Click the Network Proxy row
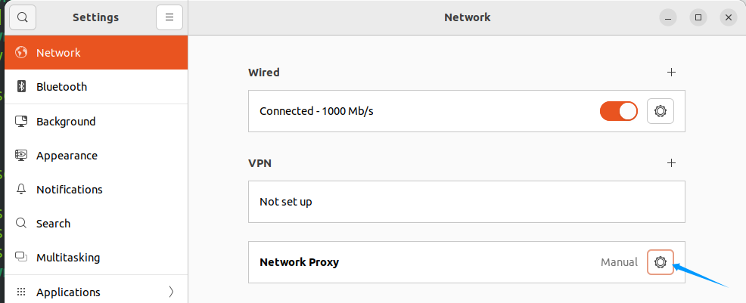The image size is (746, 303). click(x=467, y=262)
